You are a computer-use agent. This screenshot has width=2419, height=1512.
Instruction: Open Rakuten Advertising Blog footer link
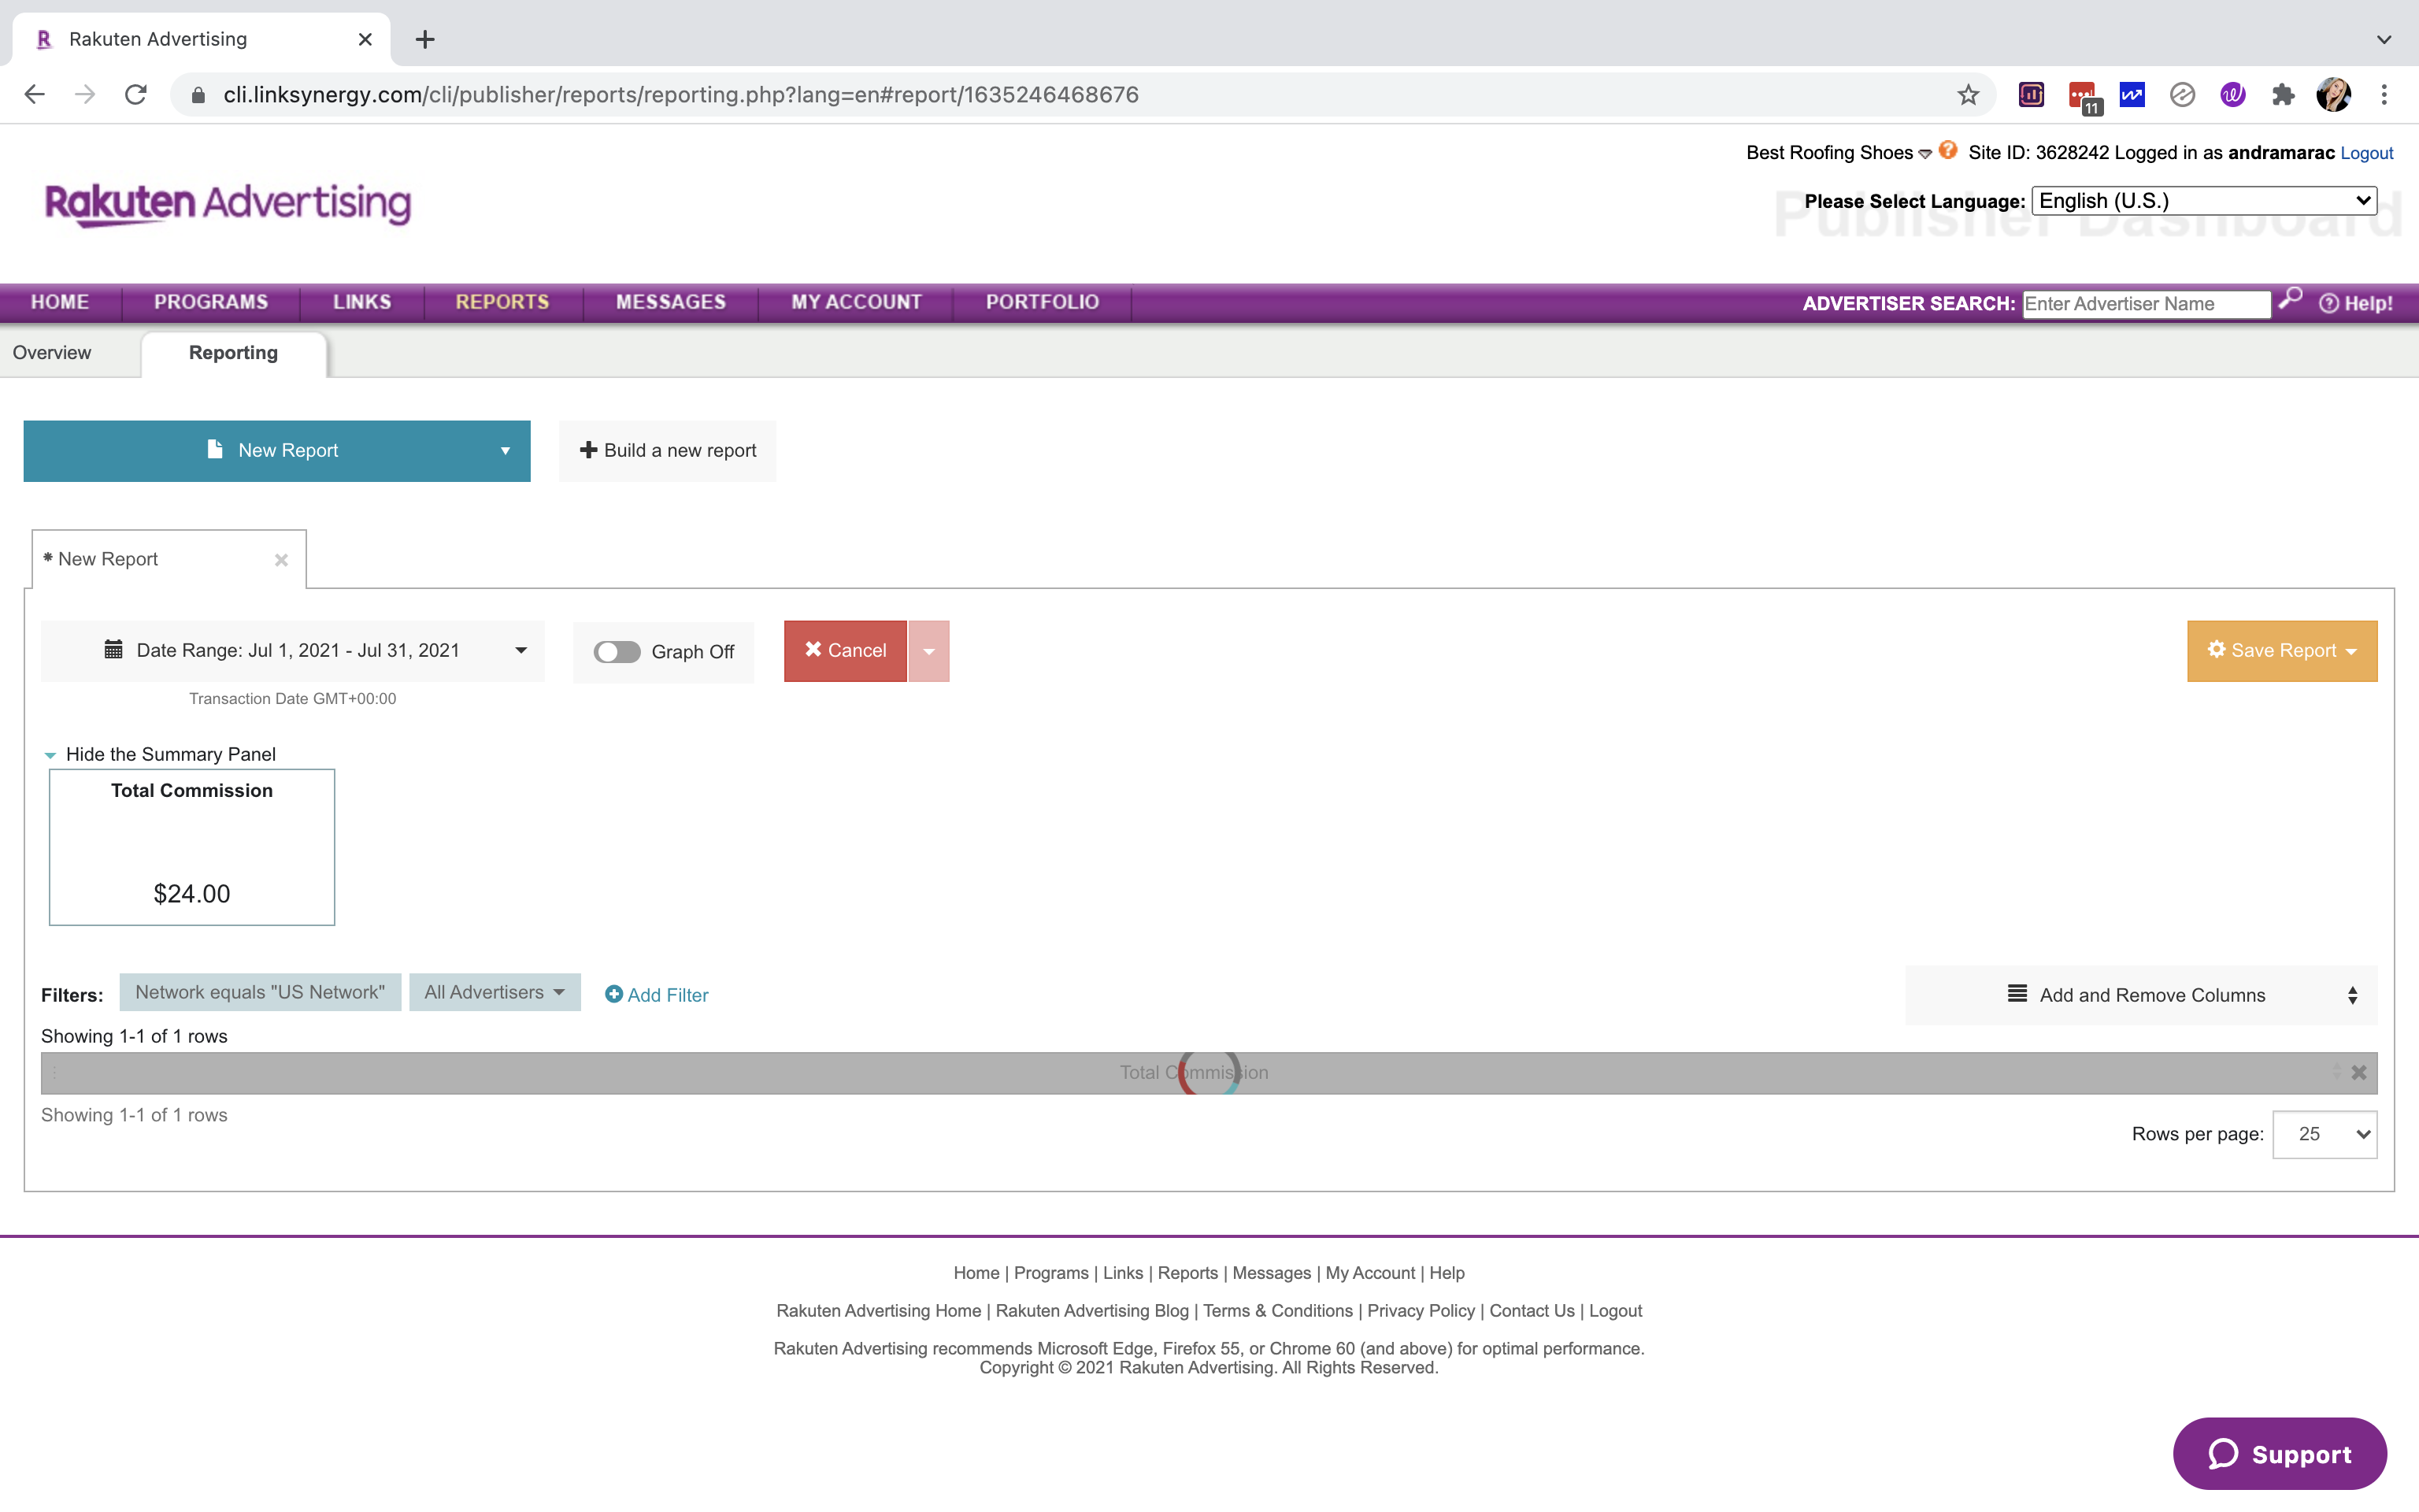click(1091, 1310)
